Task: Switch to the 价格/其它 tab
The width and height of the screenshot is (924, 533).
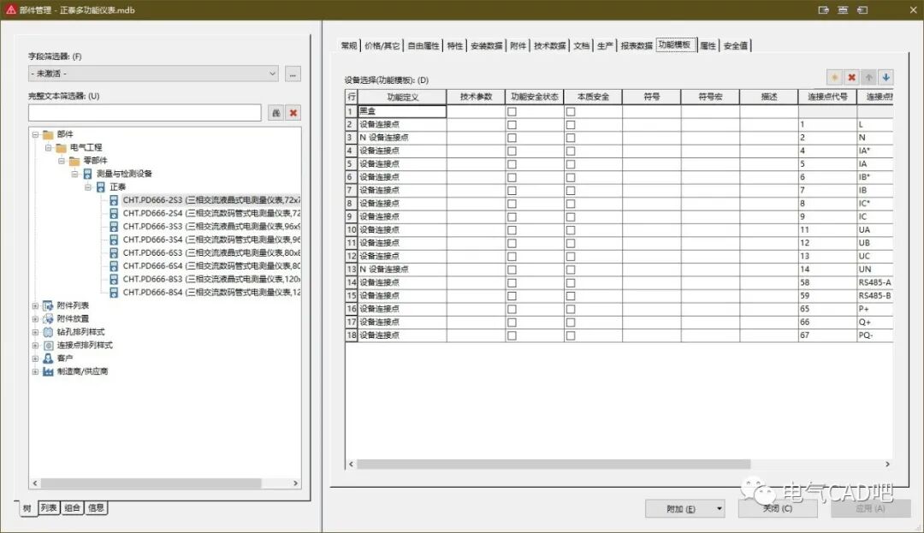Action: coord(382,45)
